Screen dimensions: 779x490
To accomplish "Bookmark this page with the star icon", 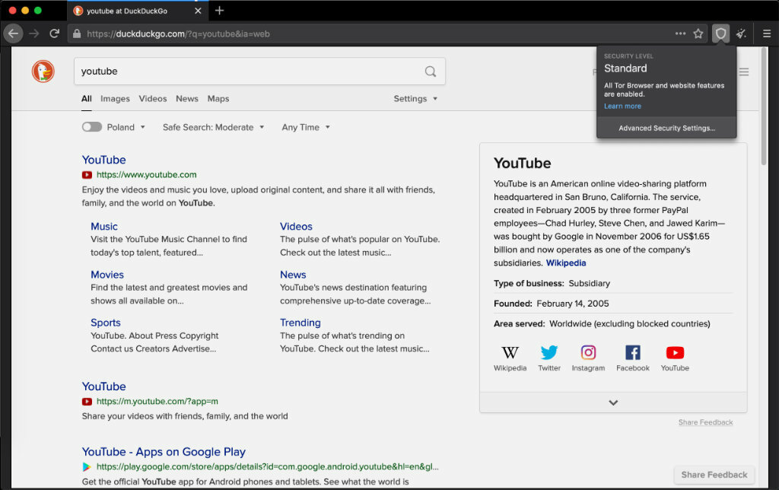I will (x=698, y=33).
